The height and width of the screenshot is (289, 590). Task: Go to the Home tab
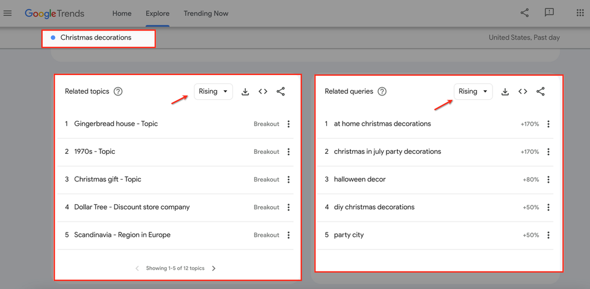tap(122, 13)
